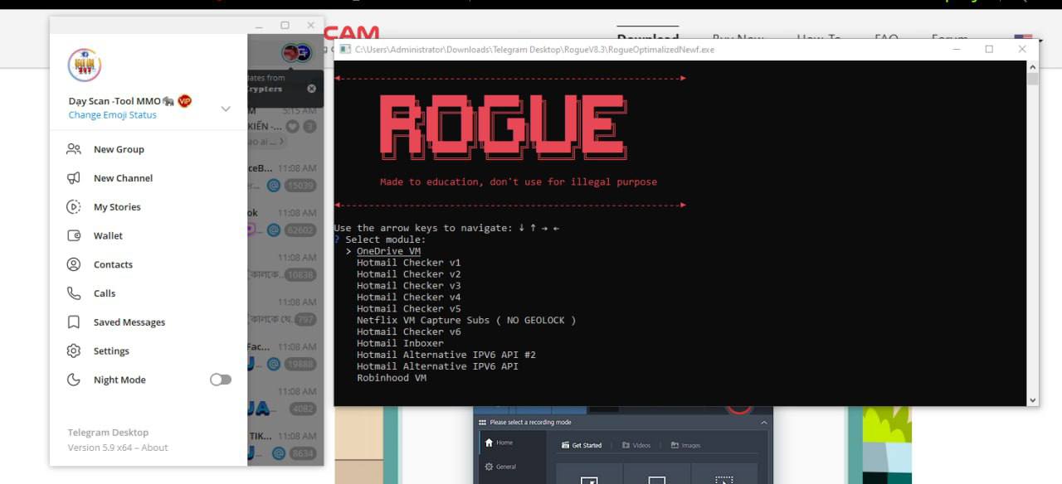Collapse the recording mode panel chevron
The height and width of the screenshot is (484, 1062).
pos(762,423)
